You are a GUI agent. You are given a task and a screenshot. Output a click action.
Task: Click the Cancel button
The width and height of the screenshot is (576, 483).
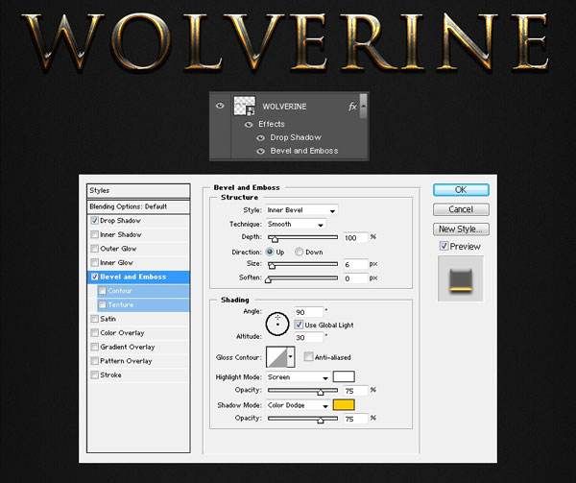pos(461,209)
